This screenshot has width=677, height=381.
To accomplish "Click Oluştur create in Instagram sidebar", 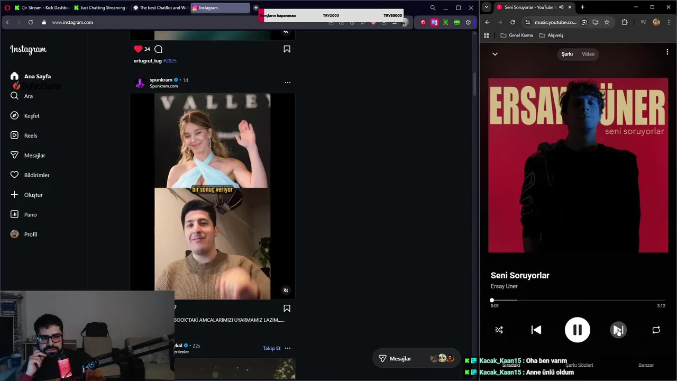I will click(26, 195).
